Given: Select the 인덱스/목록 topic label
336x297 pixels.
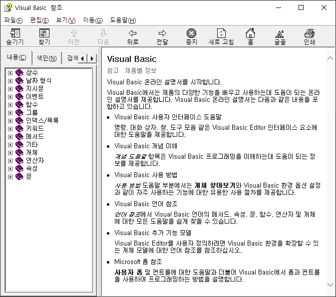Looking at the screenshot, I should click(x=42, y=121).
